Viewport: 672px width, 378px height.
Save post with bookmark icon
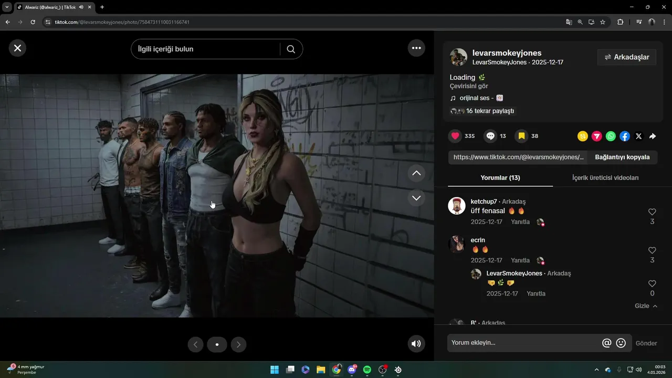[x=521, y=136]
